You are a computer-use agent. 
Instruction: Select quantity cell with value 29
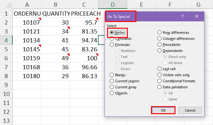tap(55, 76)
